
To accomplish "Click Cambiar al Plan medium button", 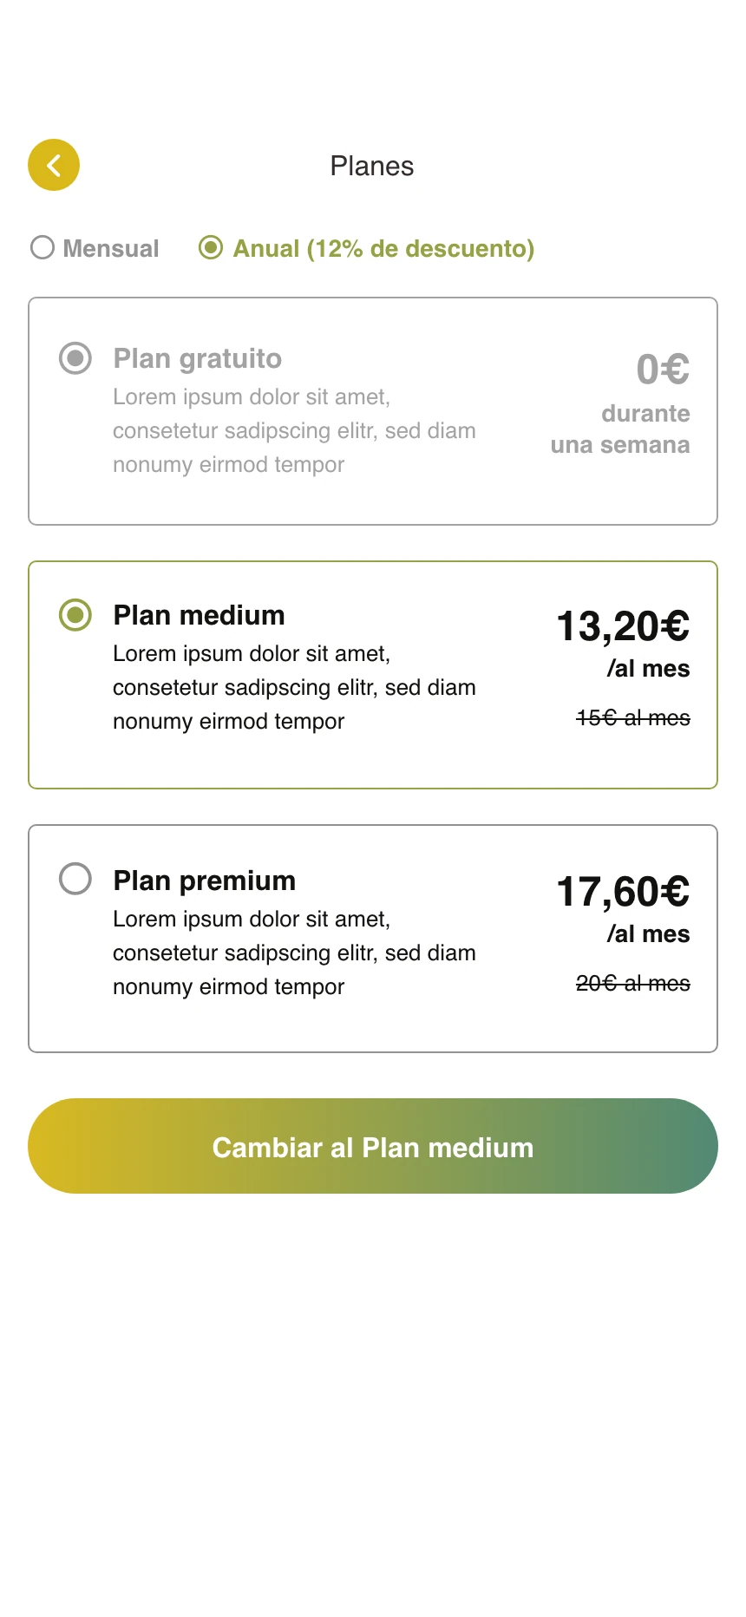I will [x=373, y=1146].
